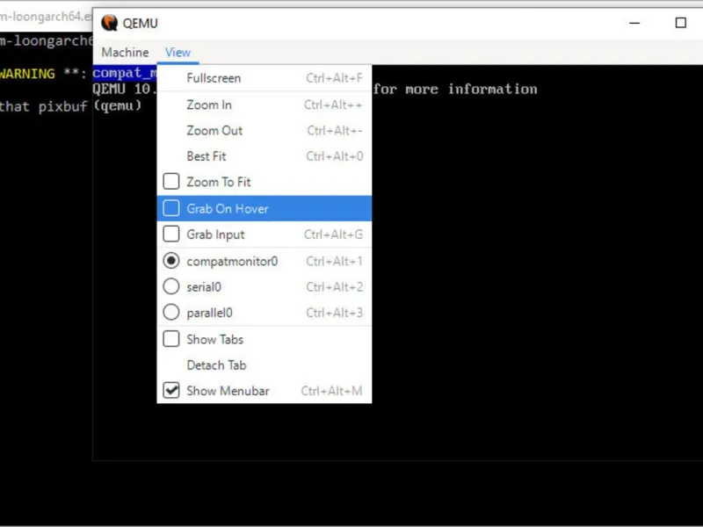Screen dimensions: 703x527
Task: Click 'that pixbuf' text in background terminal
Action: (x=43, y=106)
